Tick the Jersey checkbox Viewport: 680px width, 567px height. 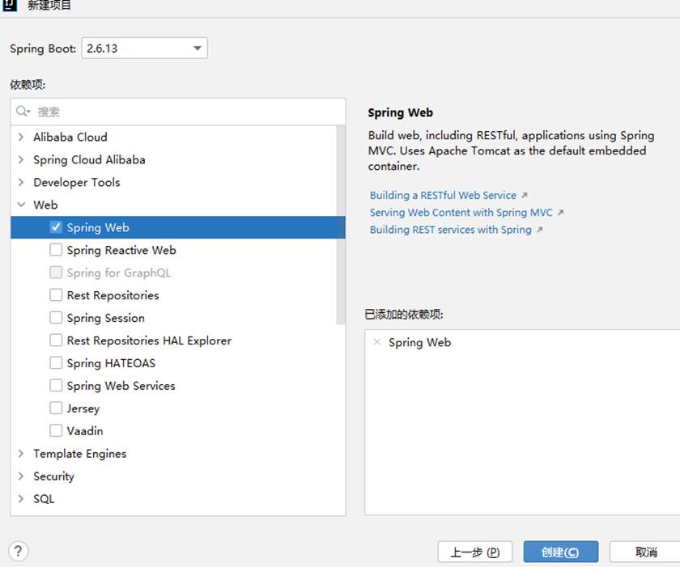[56, 408]
